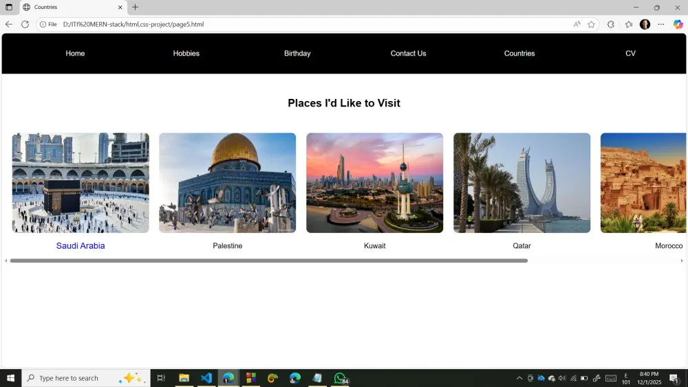Open WhatsApp from the taskbar
The image size is (688, 387).
(x=340, y=378)
